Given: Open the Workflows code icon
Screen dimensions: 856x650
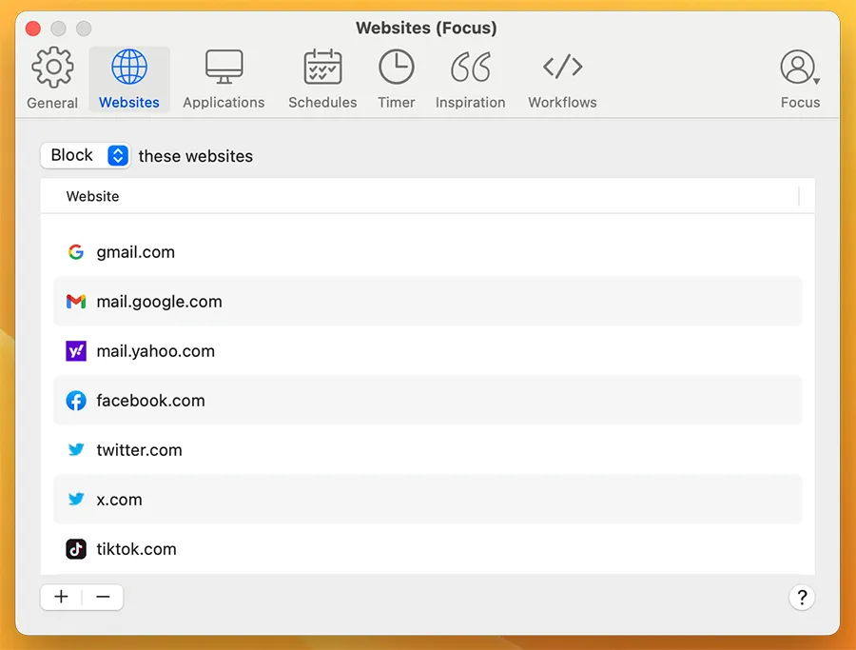Looking at the screenshot, I should coord(562,69).
